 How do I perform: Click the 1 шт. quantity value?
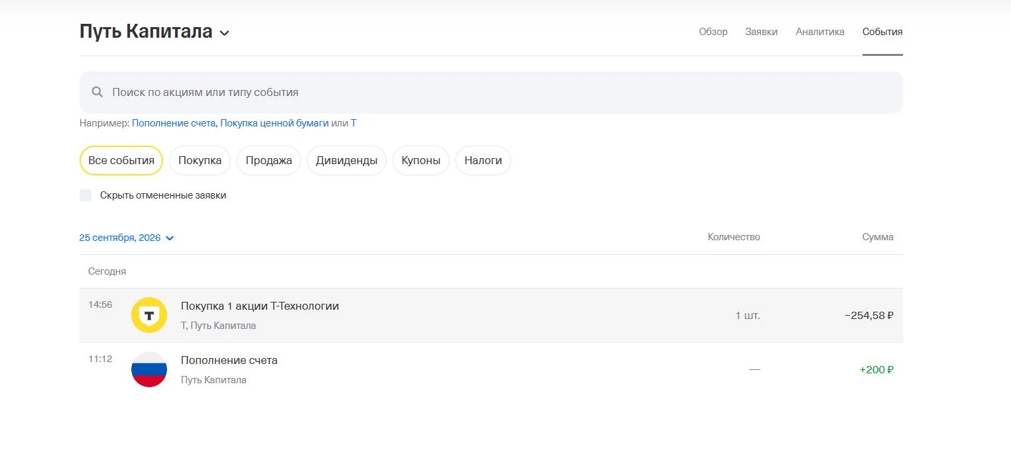[748, 316]
